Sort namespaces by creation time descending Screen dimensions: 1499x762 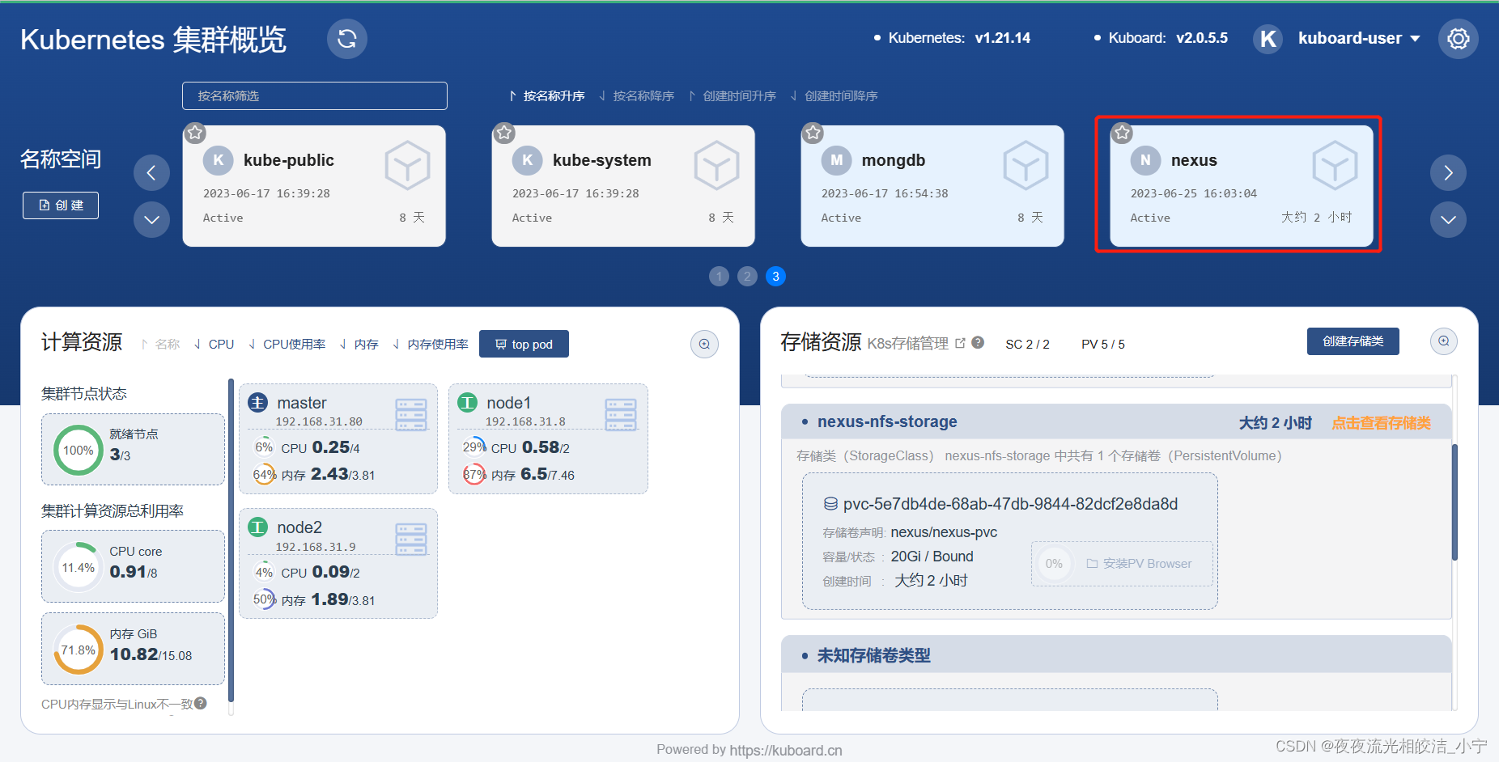coord(834,96)
